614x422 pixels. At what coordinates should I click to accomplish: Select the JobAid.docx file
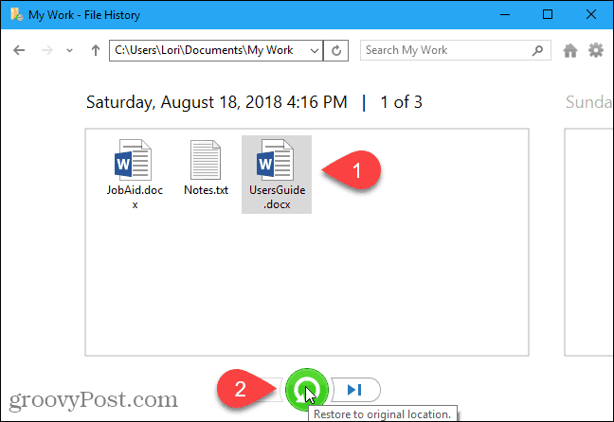[135, 174]
